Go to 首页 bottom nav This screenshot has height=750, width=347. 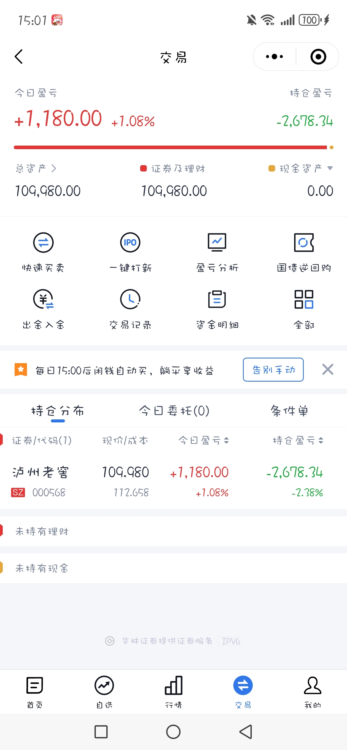point(35,692)
